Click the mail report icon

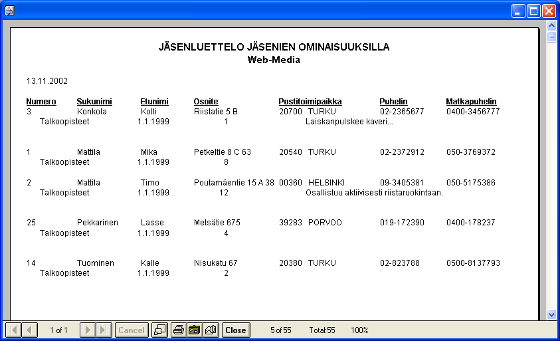(x=211, y=330)
